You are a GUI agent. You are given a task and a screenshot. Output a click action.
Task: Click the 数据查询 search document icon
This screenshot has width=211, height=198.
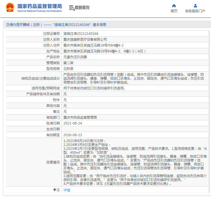pos(72,8)
